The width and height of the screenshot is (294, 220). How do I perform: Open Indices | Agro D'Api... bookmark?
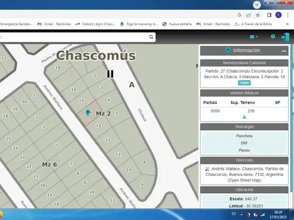point(96,24)
